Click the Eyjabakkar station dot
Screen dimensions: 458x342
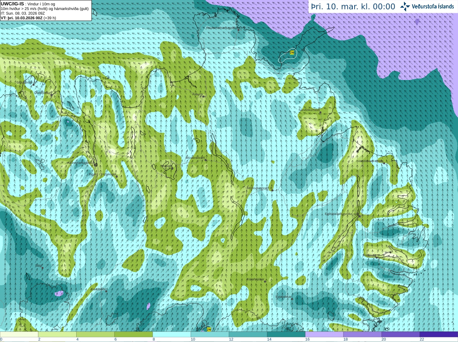[292, 299]
